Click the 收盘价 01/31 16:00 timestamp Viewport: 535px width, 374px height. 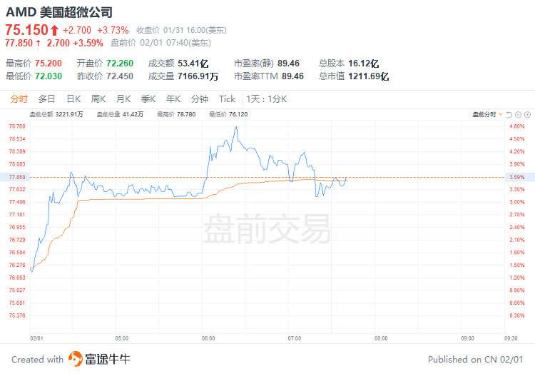[x=181, y=31]
